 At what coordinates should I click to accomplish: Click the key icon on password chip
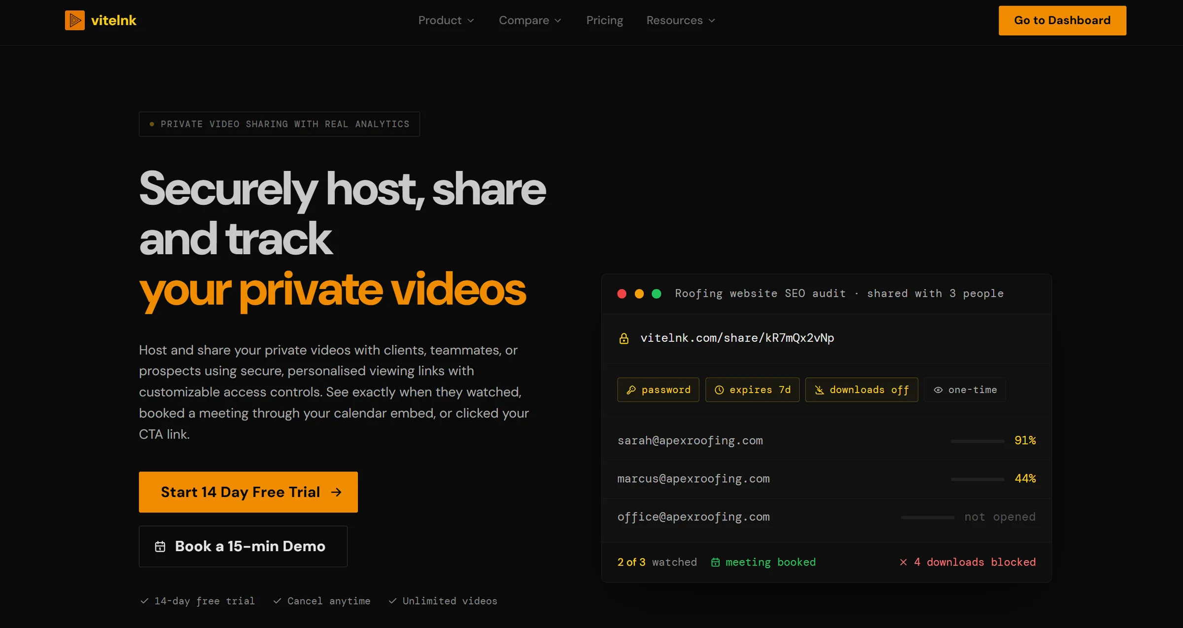(631, 390)
